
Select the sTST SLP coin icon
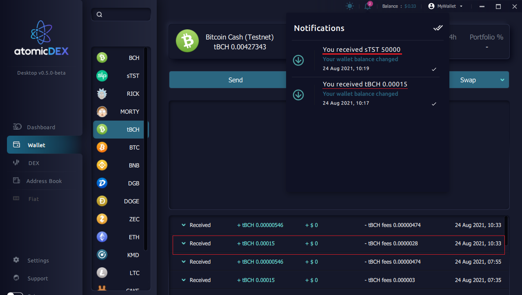point(102,76)
